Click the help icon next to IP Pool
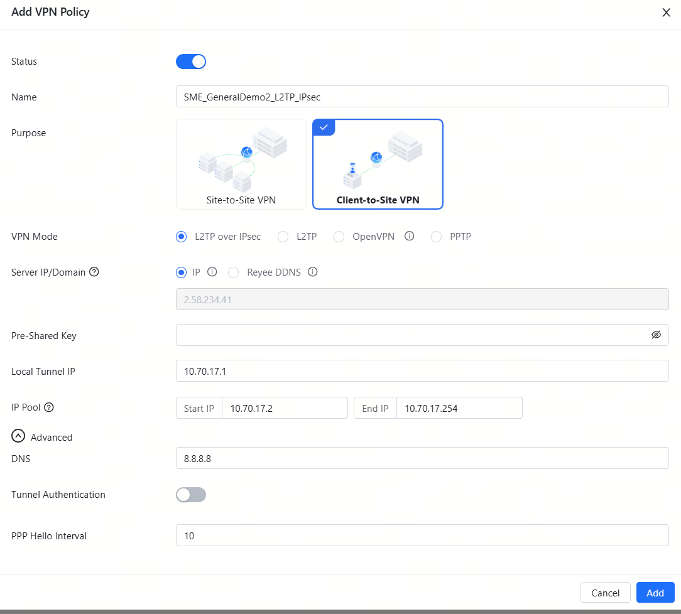 click(49, 407)
